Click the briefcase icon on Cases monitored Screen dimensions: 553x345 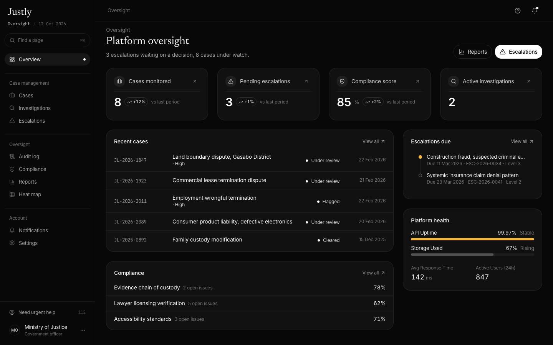point(119,81)
